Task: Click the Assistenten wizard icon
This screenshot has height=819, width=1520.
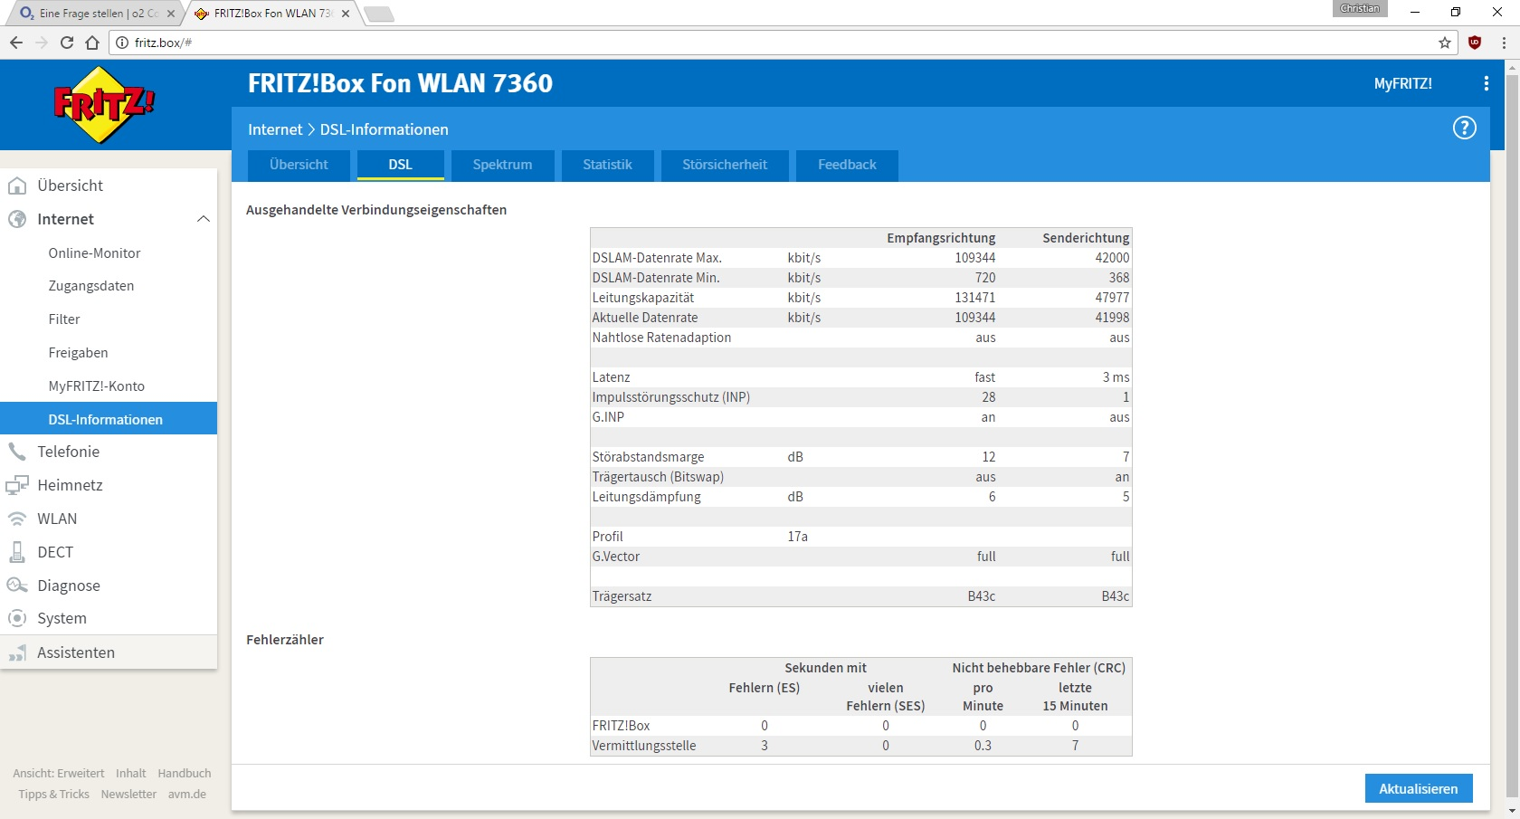Action: pyautogui.click(x=17, y=652)
